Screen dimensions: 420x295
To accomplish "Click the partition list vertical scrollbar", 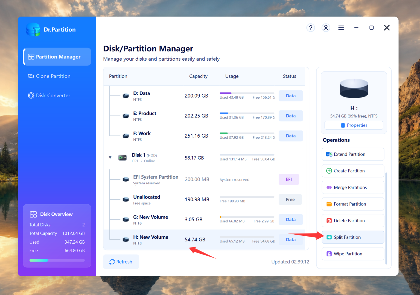I will pos(307,187).
